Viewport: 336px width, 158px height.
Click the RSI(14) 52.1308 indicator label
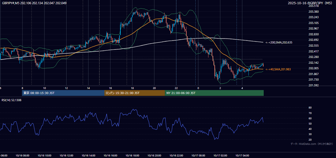[x=12, y=100]
